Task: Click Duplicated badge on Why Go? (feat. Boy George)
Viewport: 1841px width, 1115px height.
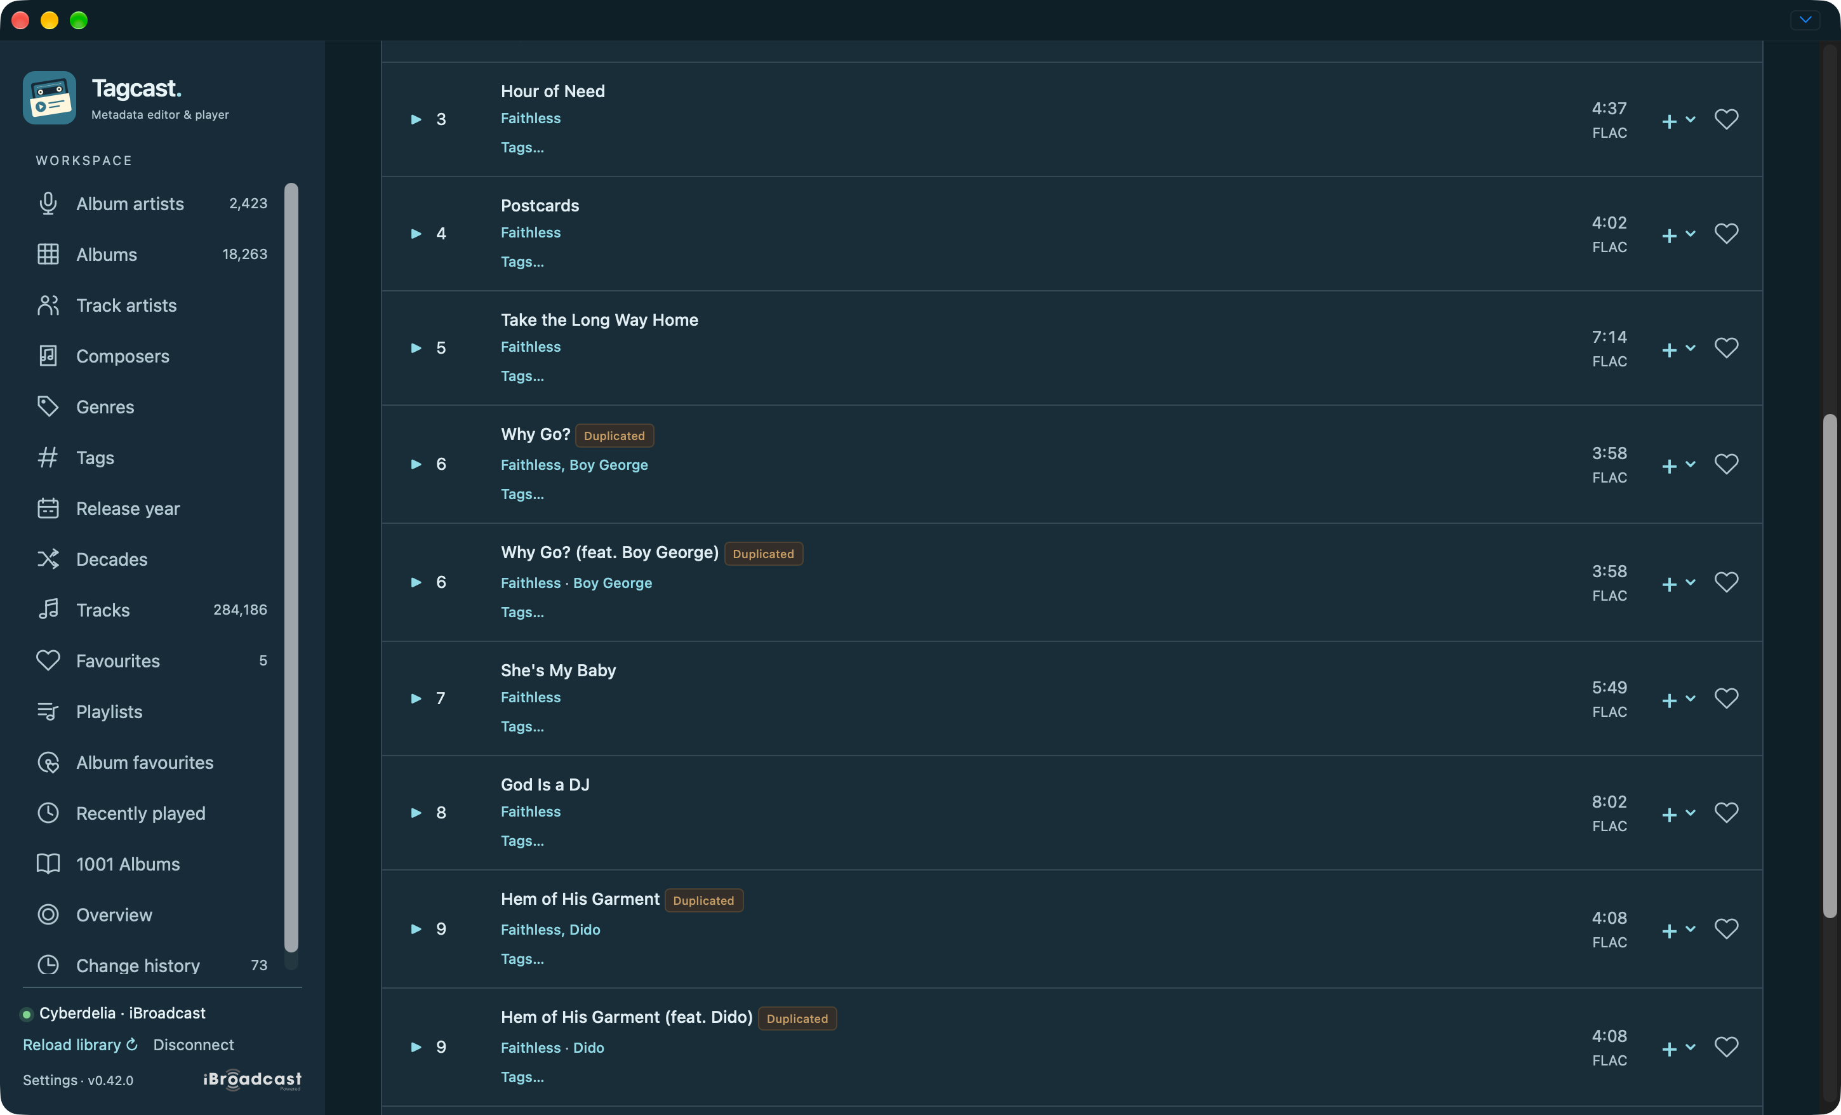Action: (764, 554)
